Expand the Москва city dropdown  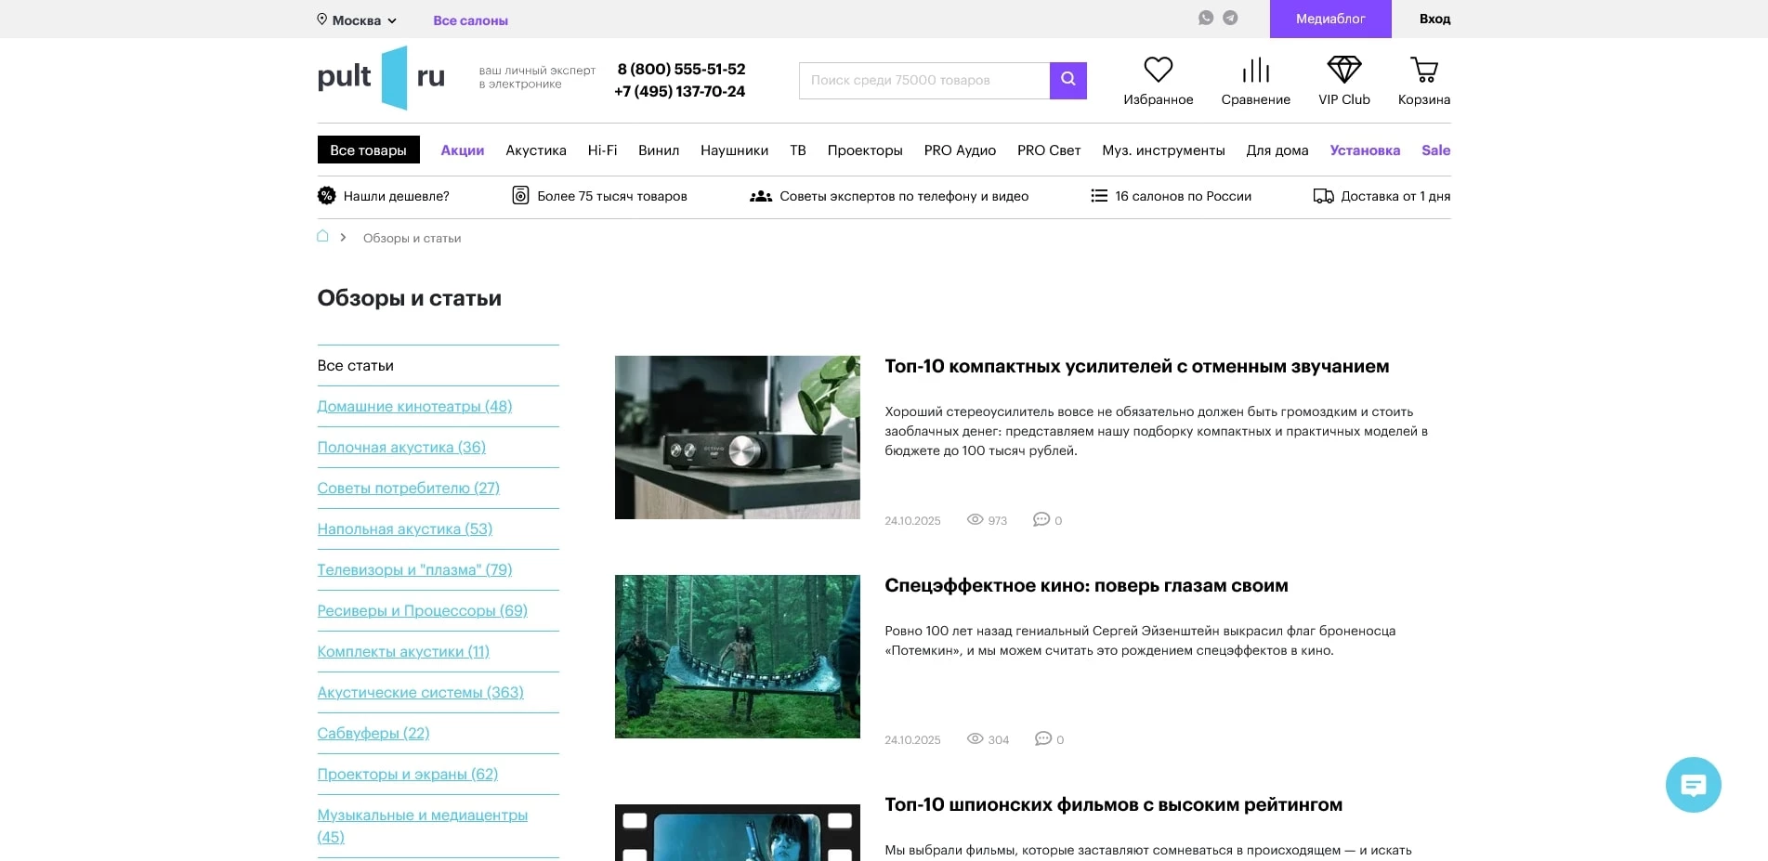coord(358,20)
